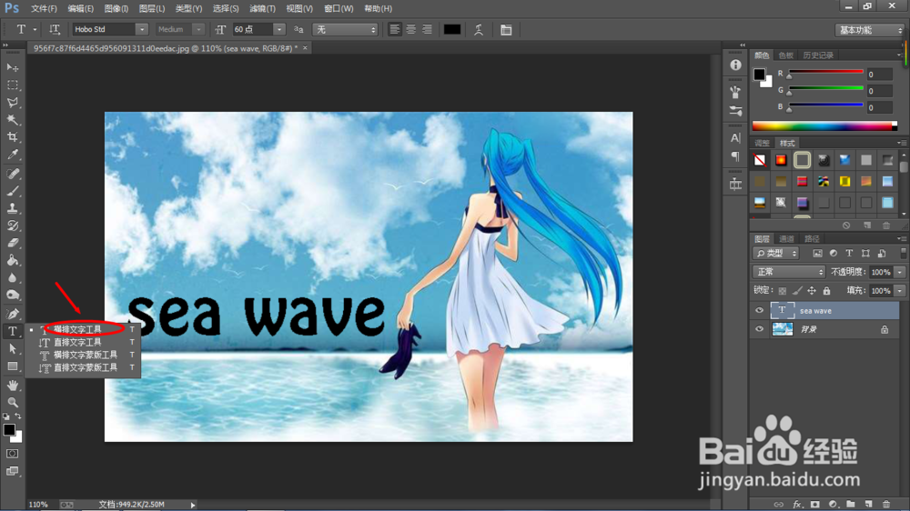Viewport: 910px width, 511px height.
Task: Select the Healing Brush tool
Action: 12,174
